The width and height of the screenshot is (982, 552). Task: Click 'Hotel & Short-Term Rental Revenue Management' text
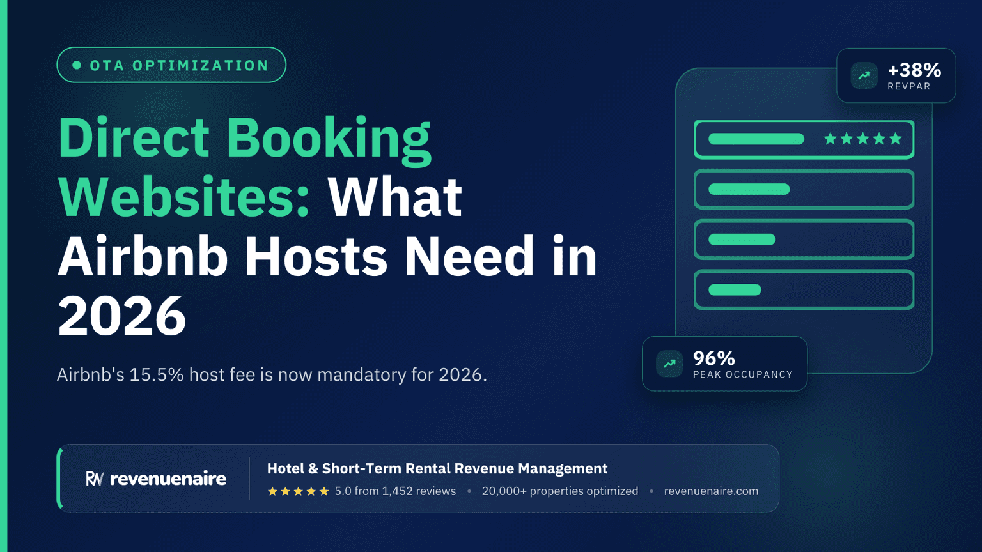[x=437, y=468]
